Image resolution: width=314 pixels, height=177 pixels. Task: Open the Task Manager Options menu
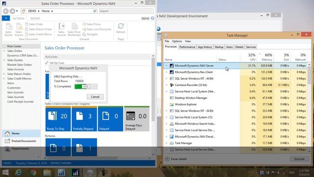tap(177, 41)
